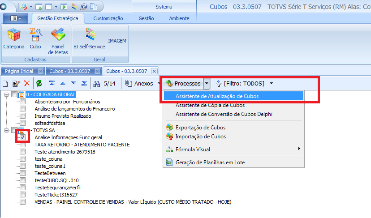Switch to Ambiente ribbon tab
Image resolution: width=371 pixels, height=218 pixels.
tap(179, 18)
